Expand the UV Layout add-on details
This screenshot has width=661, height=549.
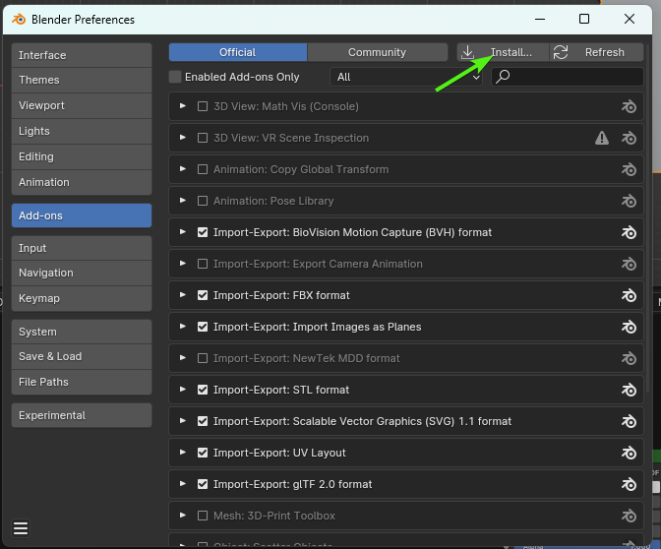click(x=183, y=453)
